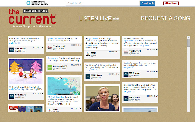Open book covers image with Skunk
Viewport: 195px width, 122px height.
[26, 109]
